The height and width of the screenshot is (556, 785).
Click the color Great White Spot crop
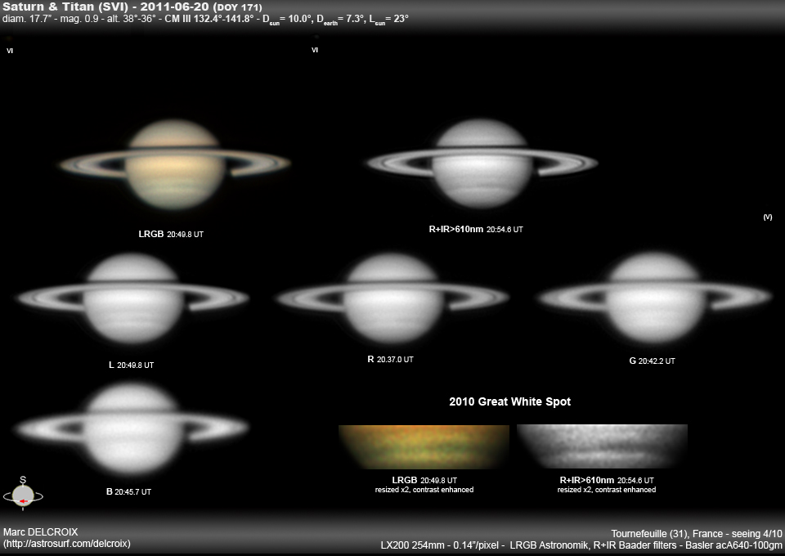pos(424,447)
